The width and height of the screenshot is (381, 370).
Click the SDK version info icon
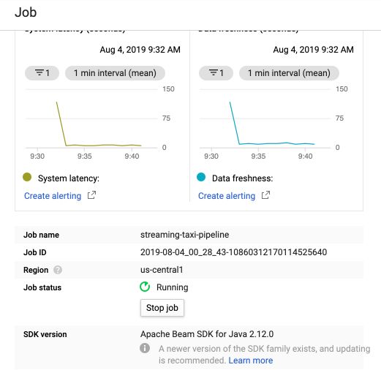click(x=145, y=348)
